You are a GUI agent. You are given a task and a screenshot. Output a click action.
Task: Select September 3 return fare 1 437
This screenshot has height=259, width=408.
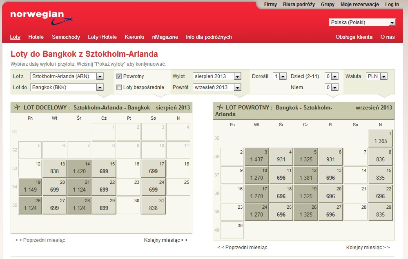[256, 157]
